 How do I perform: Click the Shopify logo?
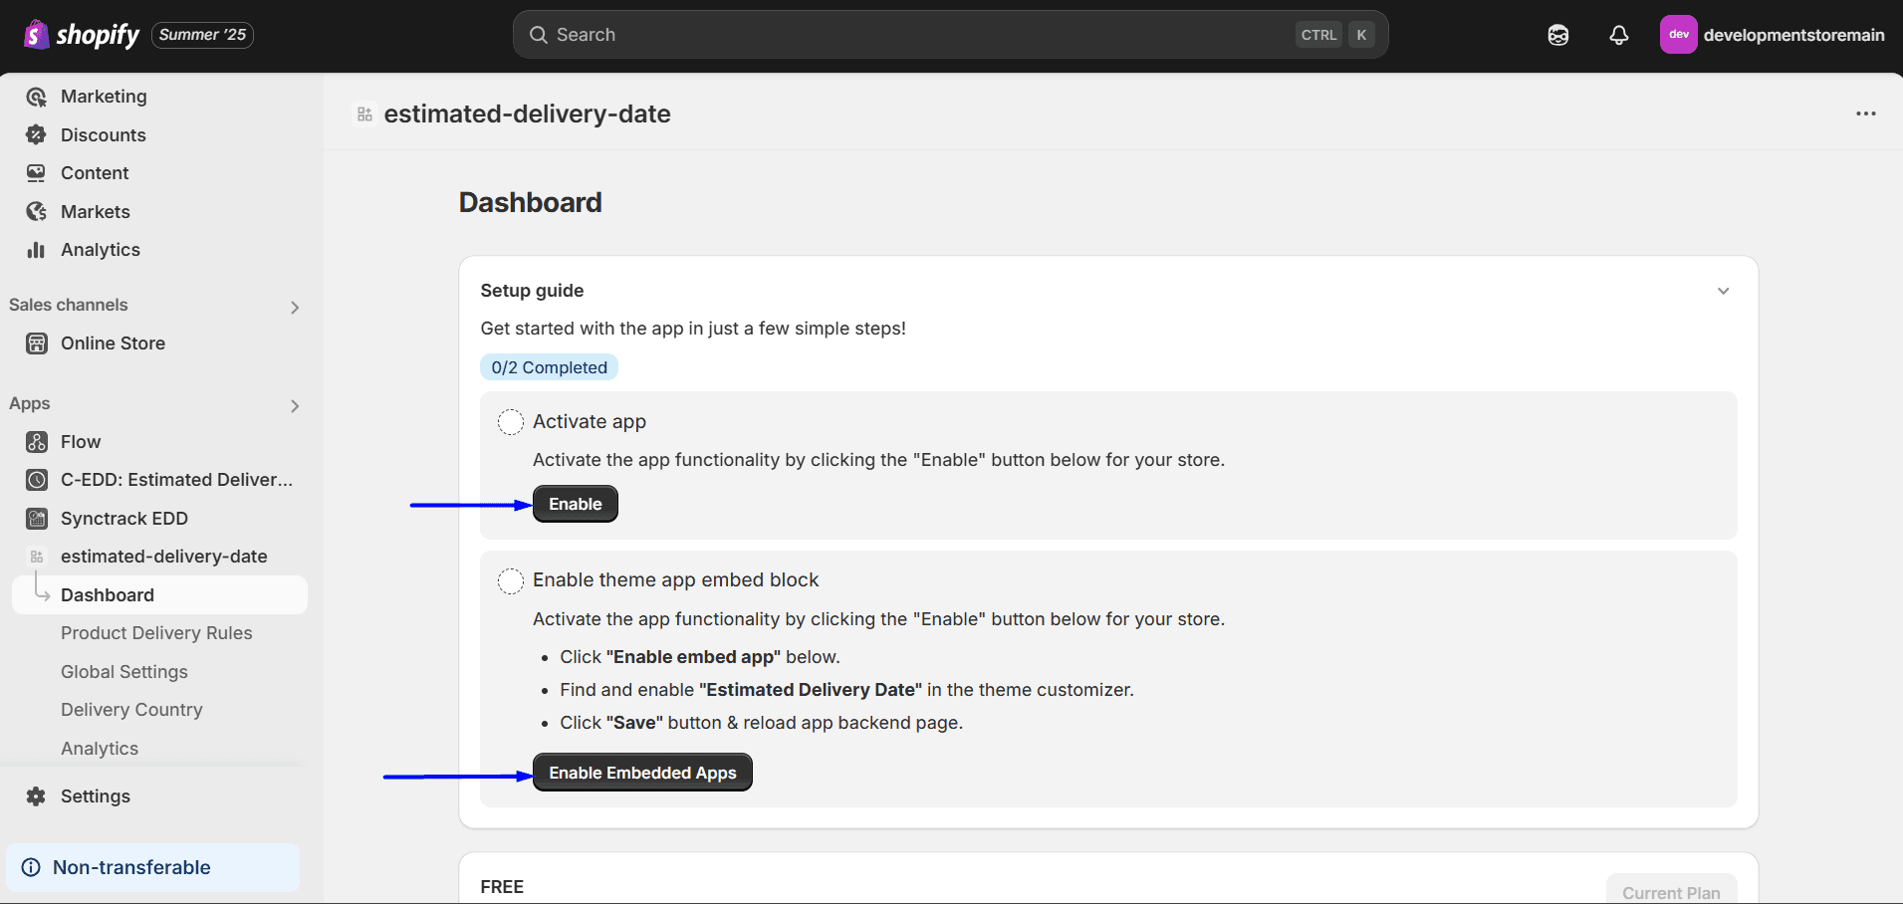pos(82,35)
